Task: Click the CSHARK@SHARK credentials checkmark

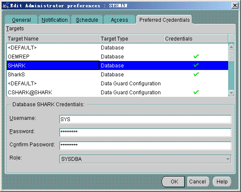Action: pos(196,92)
